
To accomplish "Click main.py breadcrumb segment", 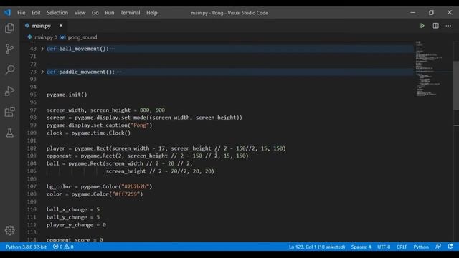I will [x=43, y=37].
